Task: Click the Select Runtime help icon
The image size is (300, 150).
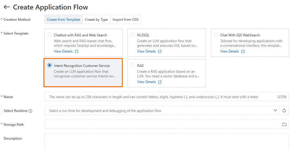Action: coord(30,111)
